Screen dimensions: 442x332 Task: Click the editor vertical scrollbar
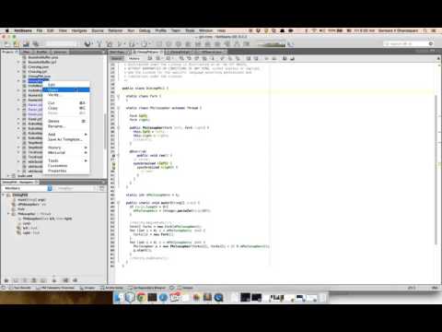pos(436,170)
